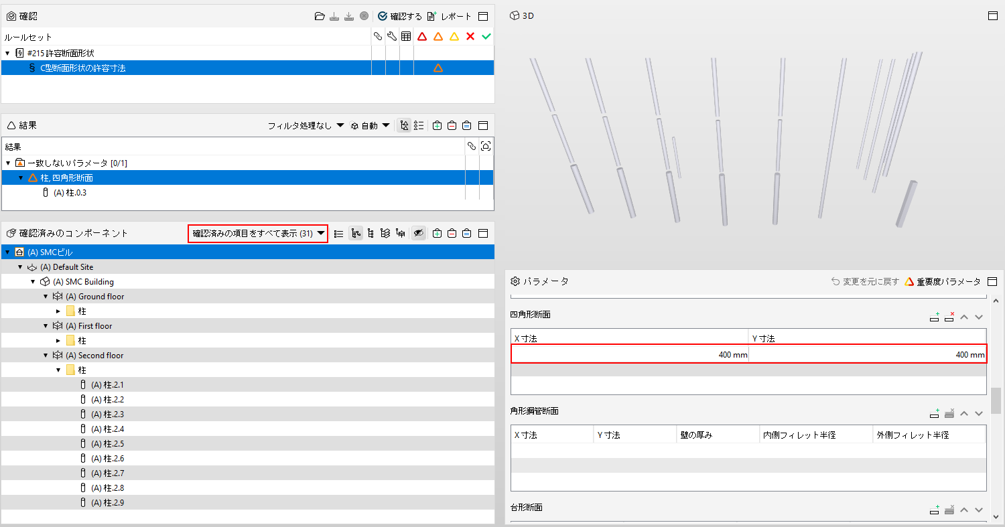The image size is (1005, 527).
Task: Switch to layers hierarchy view icon
Action: (x=385, y=234)
